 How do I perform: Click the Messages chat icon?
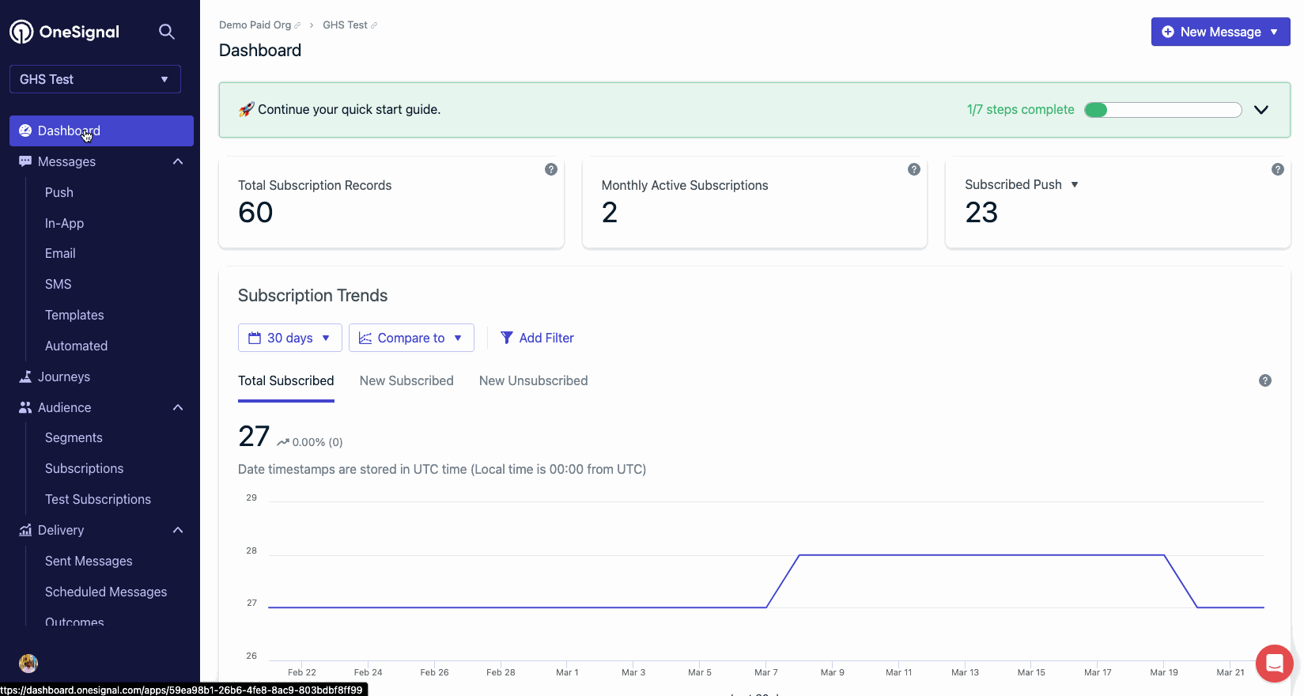(25, 161)
